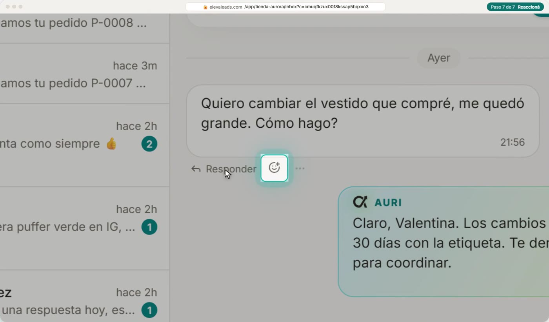Click the AURI logo icon
Screen dimensions: 549x322
point(360,202)
